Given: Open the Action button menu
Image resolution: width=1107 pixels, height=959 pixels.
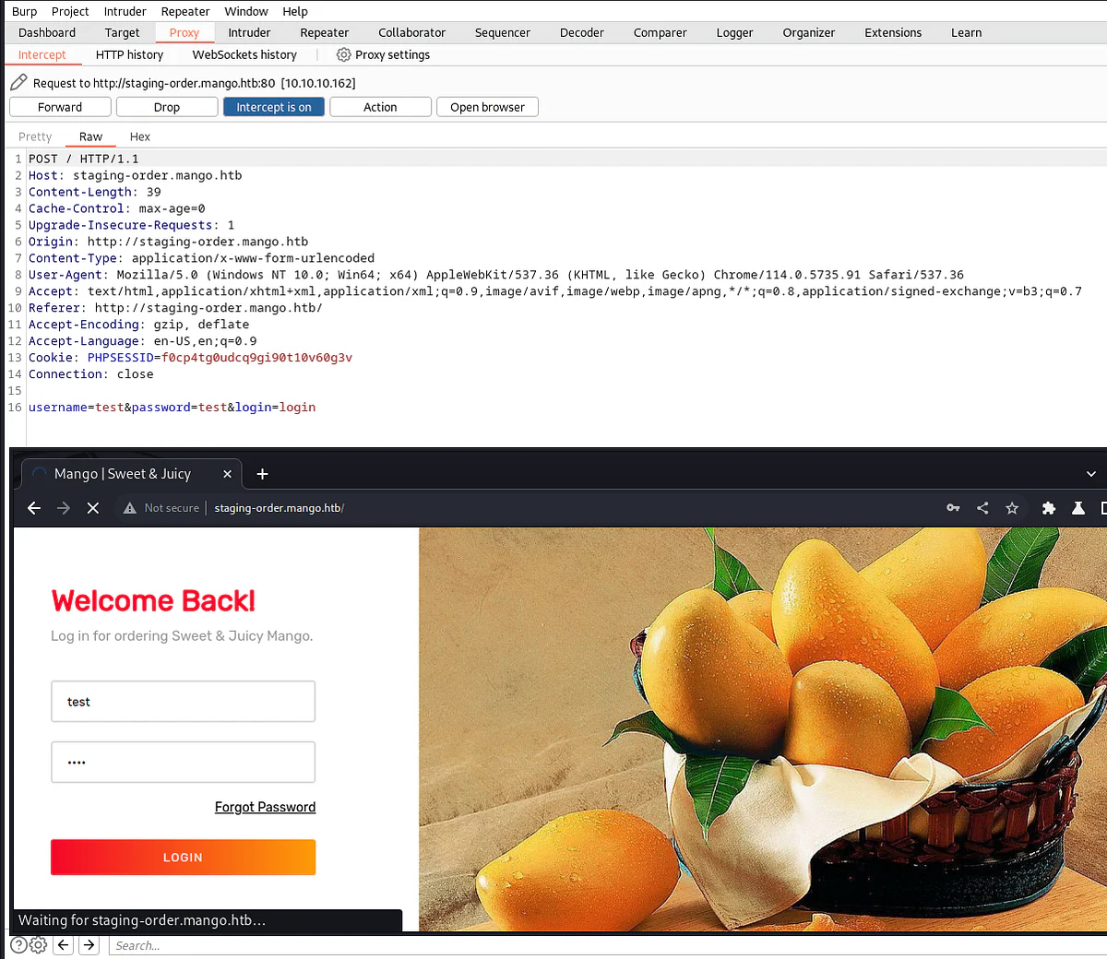Looking at the screenshot, I should tap(380, 107).
